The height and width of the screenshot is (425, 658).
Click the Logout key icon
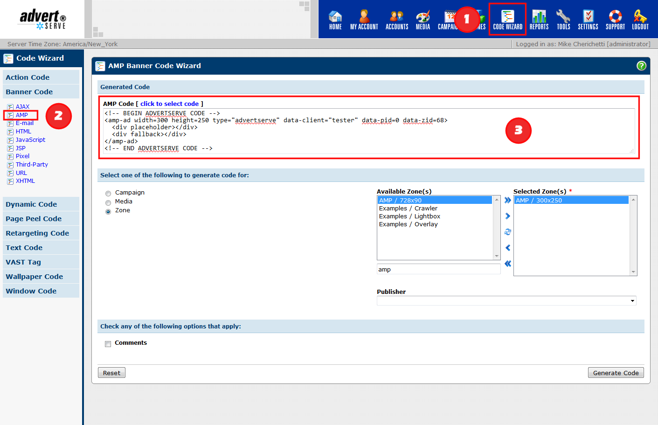(640, 20)
